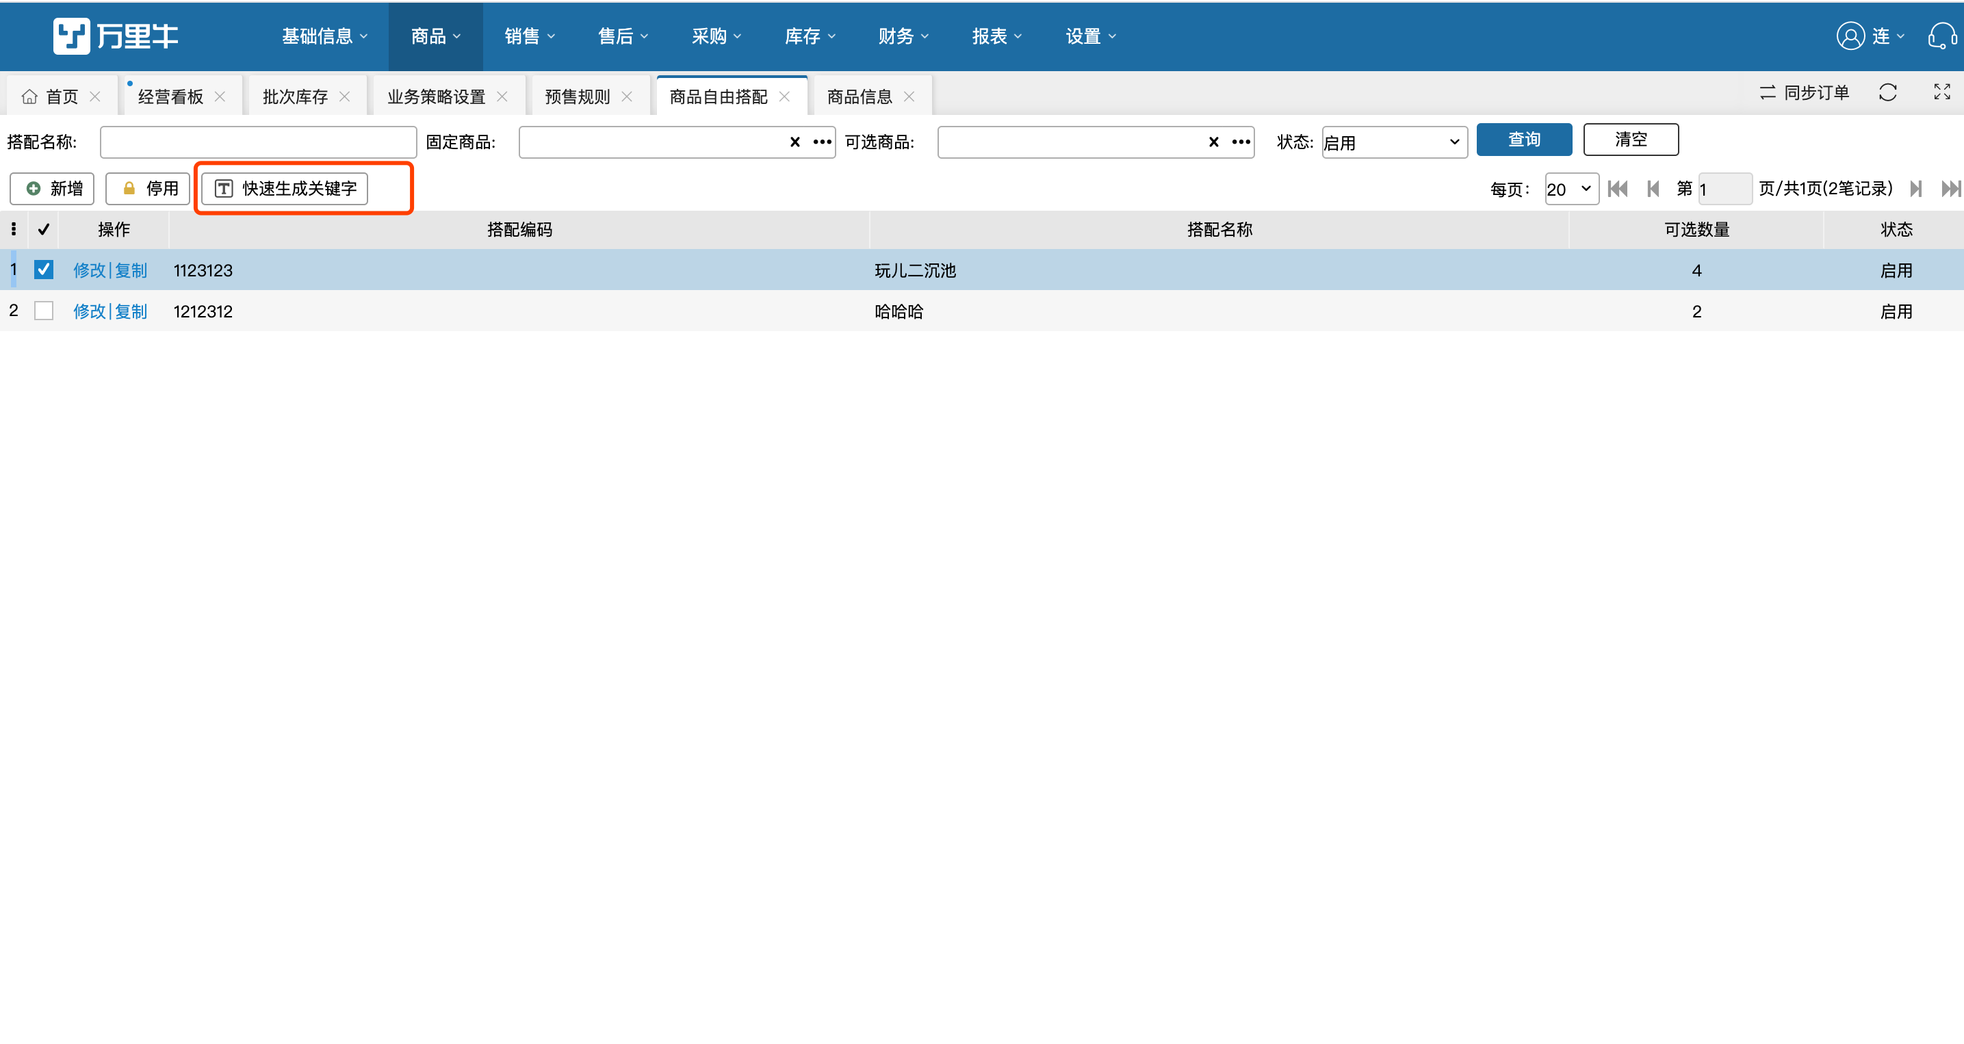
Task: Go to the previous page with its arrow icon
Action: [x=1653, y=189]
